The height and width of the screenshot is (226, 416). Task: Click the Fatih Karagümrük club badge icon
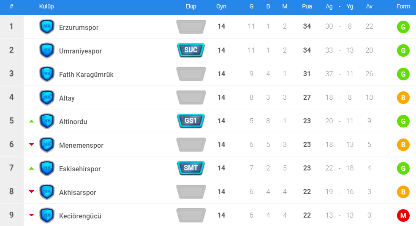coord(46,74)
